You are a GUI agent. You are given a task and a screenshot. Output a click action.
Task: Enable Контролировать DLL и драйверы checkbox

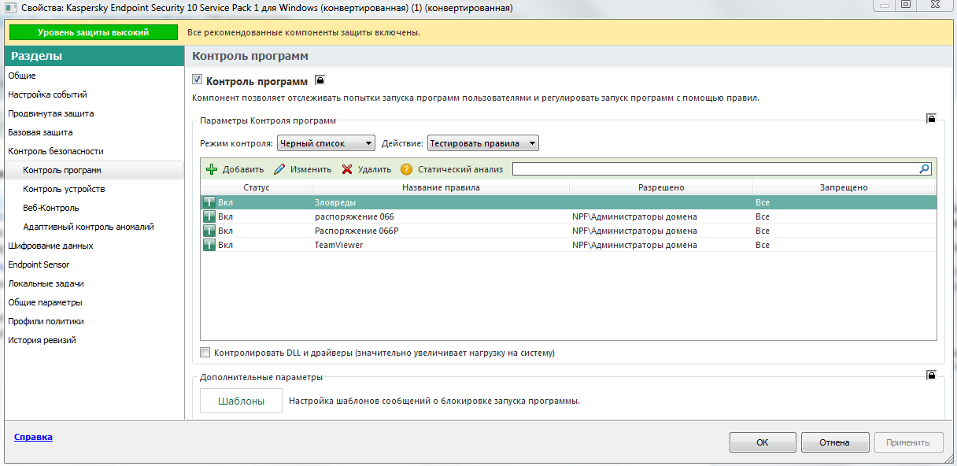205,353
